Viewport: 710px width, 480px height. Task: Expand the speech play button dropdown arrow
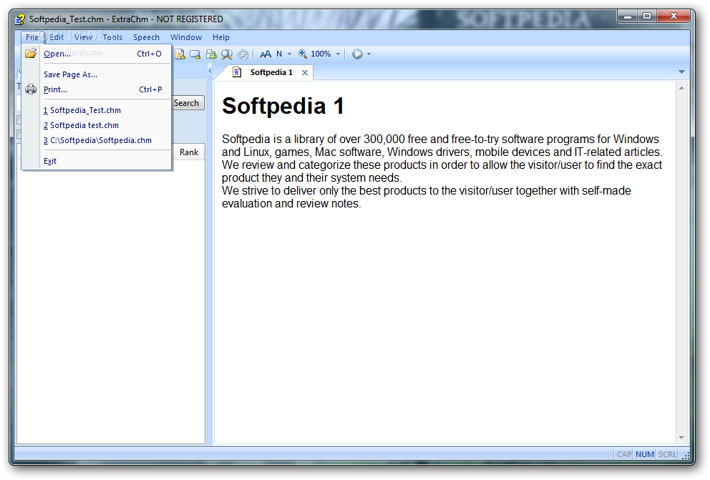click(x=369, y=54)
